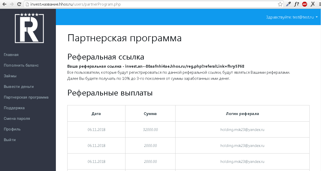Viewport: 321px width, 171px height.
Task: Reload the page with the refresh icon
Action: (19, 4)
